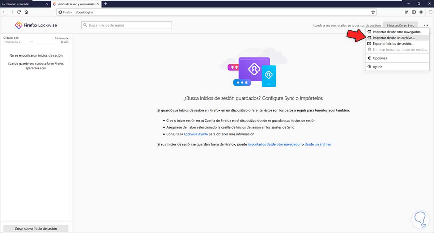Follow importarlos desde otro navegador link
Image resolution: width=434 pixels, height=233 pixels.
(x=274, y=144)
